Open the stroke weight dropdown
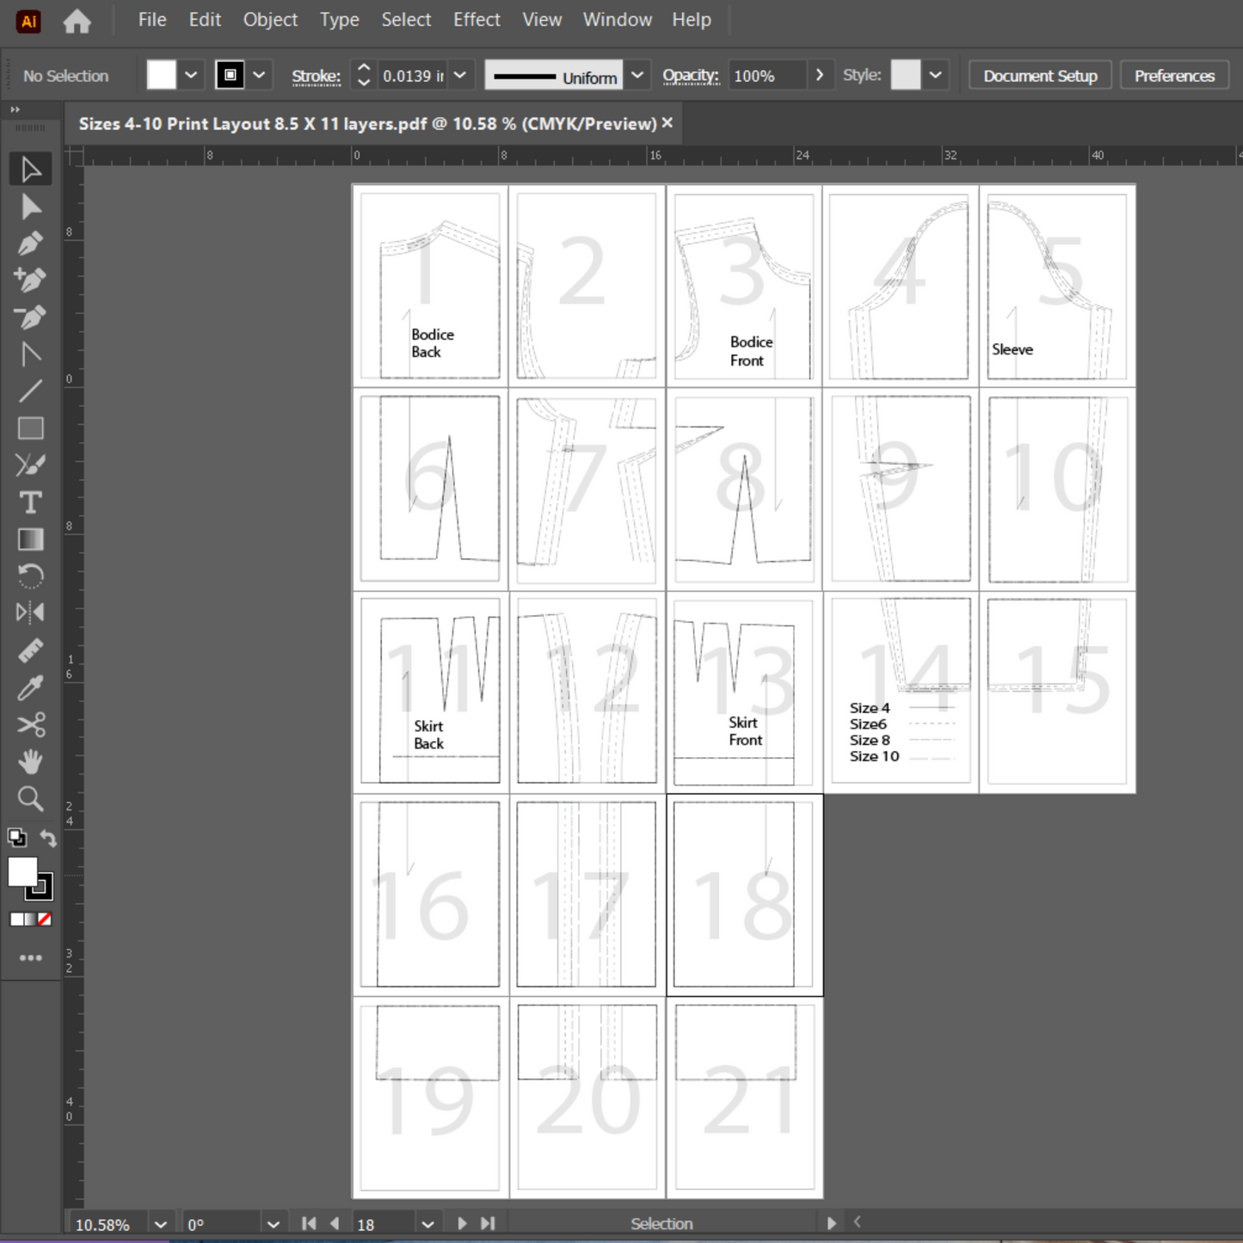This screenshot has height=1243, width=1243. 460,76
